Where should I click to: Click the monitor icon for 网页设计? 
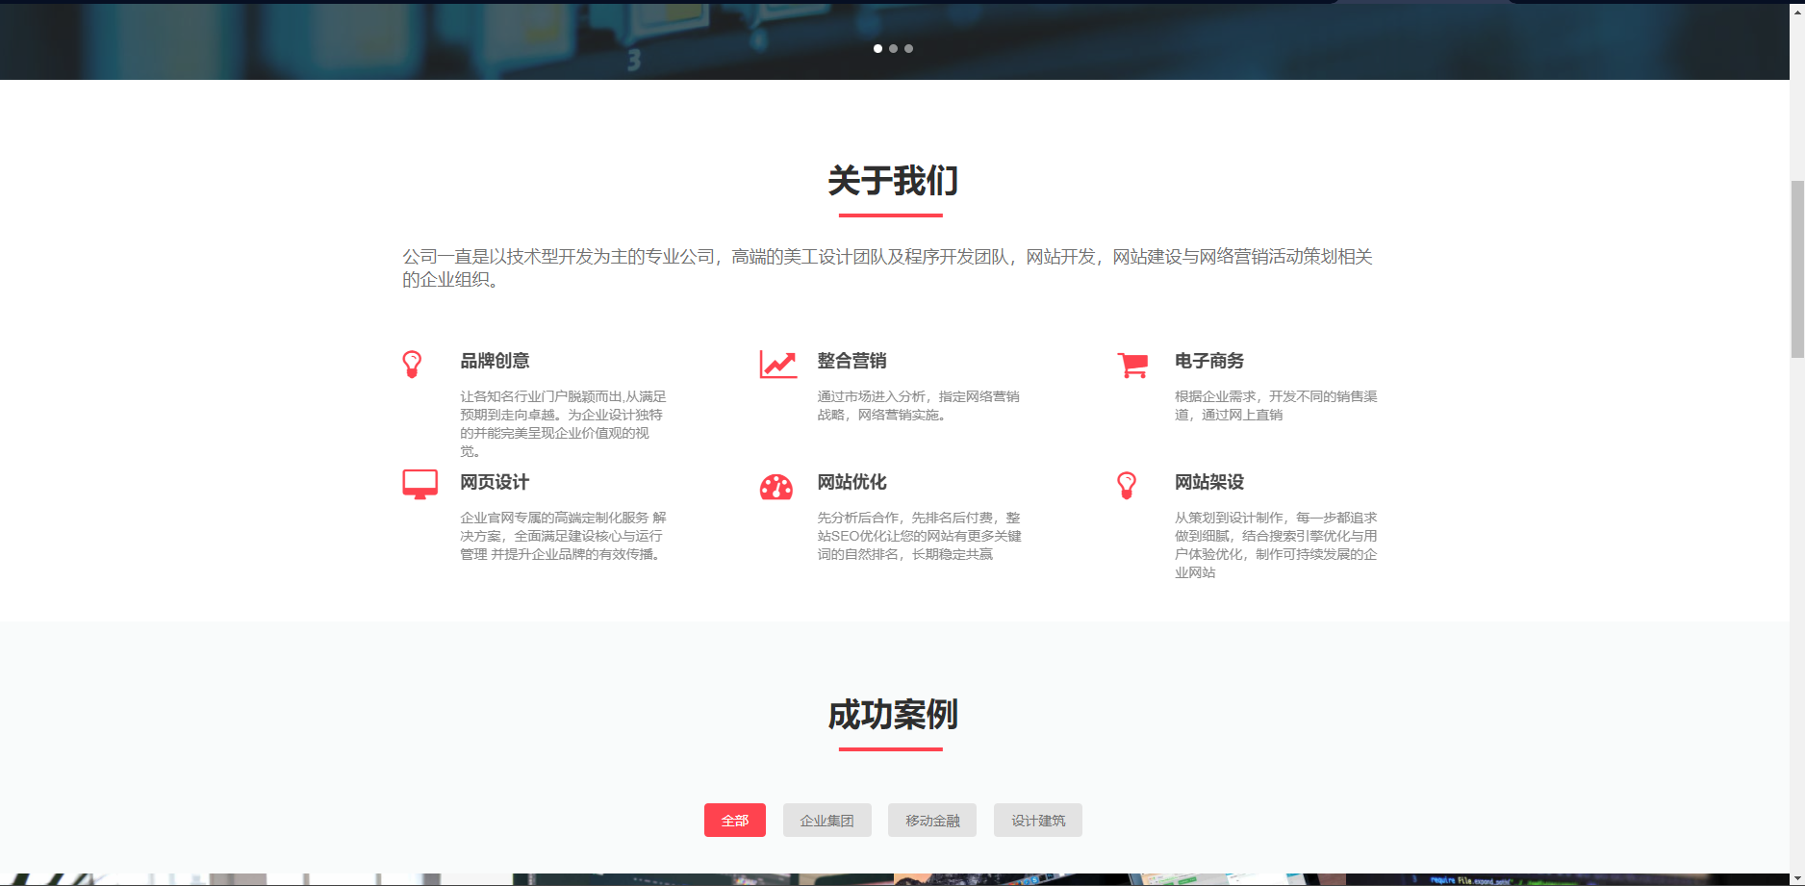[419, 484]
